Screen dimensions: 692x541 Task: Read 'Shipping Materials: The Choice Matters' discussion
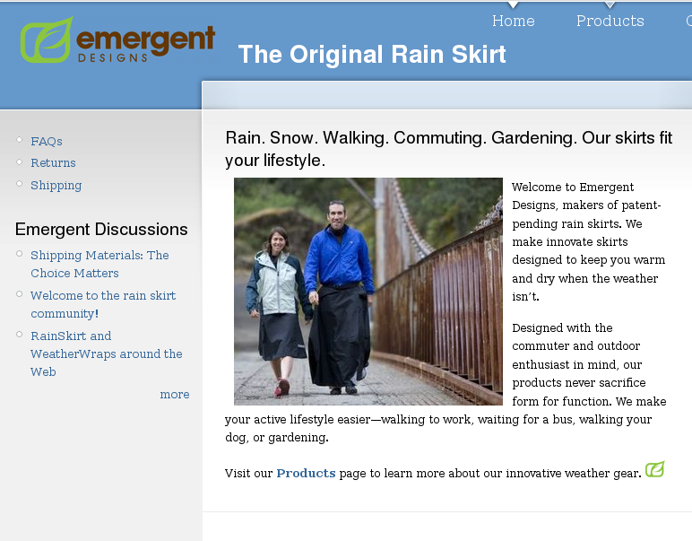coord(99,264)
